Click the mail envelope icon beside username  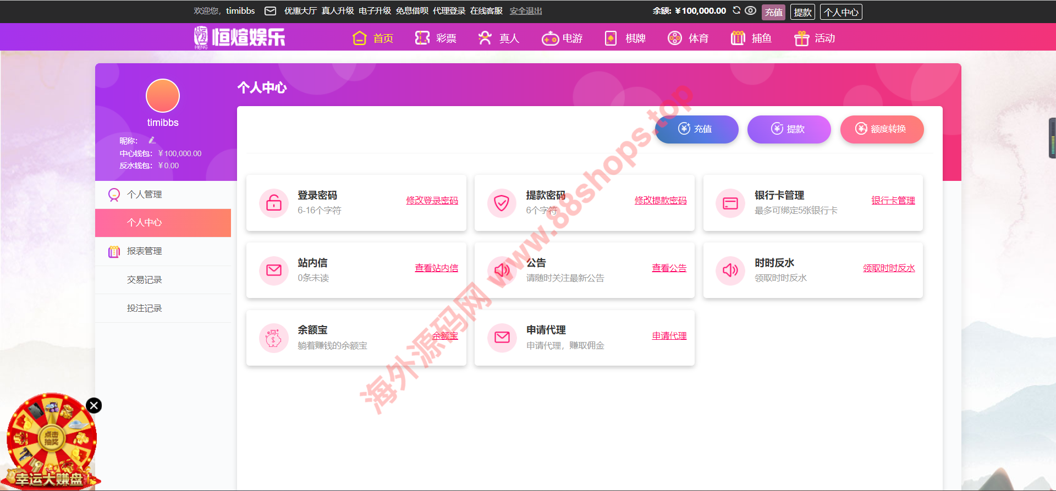(x=270, y=11)
